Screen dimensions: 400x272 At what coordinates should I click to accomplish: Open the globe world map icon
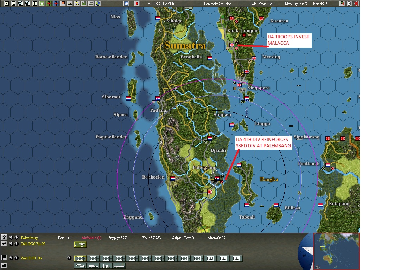98,3
